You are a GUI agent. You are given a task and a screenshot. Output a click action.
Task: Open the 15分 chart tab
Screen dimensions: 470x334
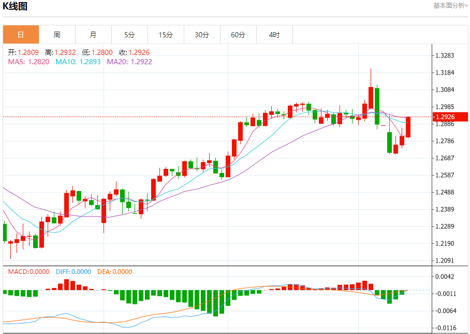pos(166,35)
